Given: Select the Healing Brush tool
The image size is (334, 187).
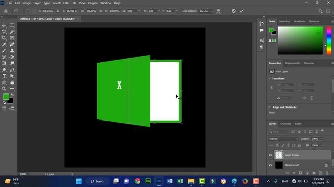Looking at the screenshot, I should (12, 45).
